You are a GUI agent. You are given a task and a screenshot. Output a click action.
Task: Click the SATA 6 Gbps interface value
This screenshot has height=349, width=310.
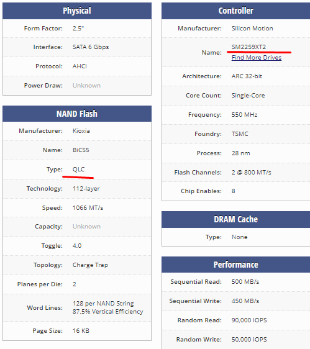(x=91, y=47)
